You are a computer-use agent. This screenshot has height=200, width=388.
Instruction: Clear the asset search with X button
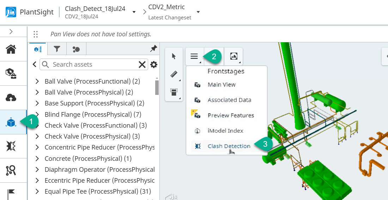click(x=142, y=65)
